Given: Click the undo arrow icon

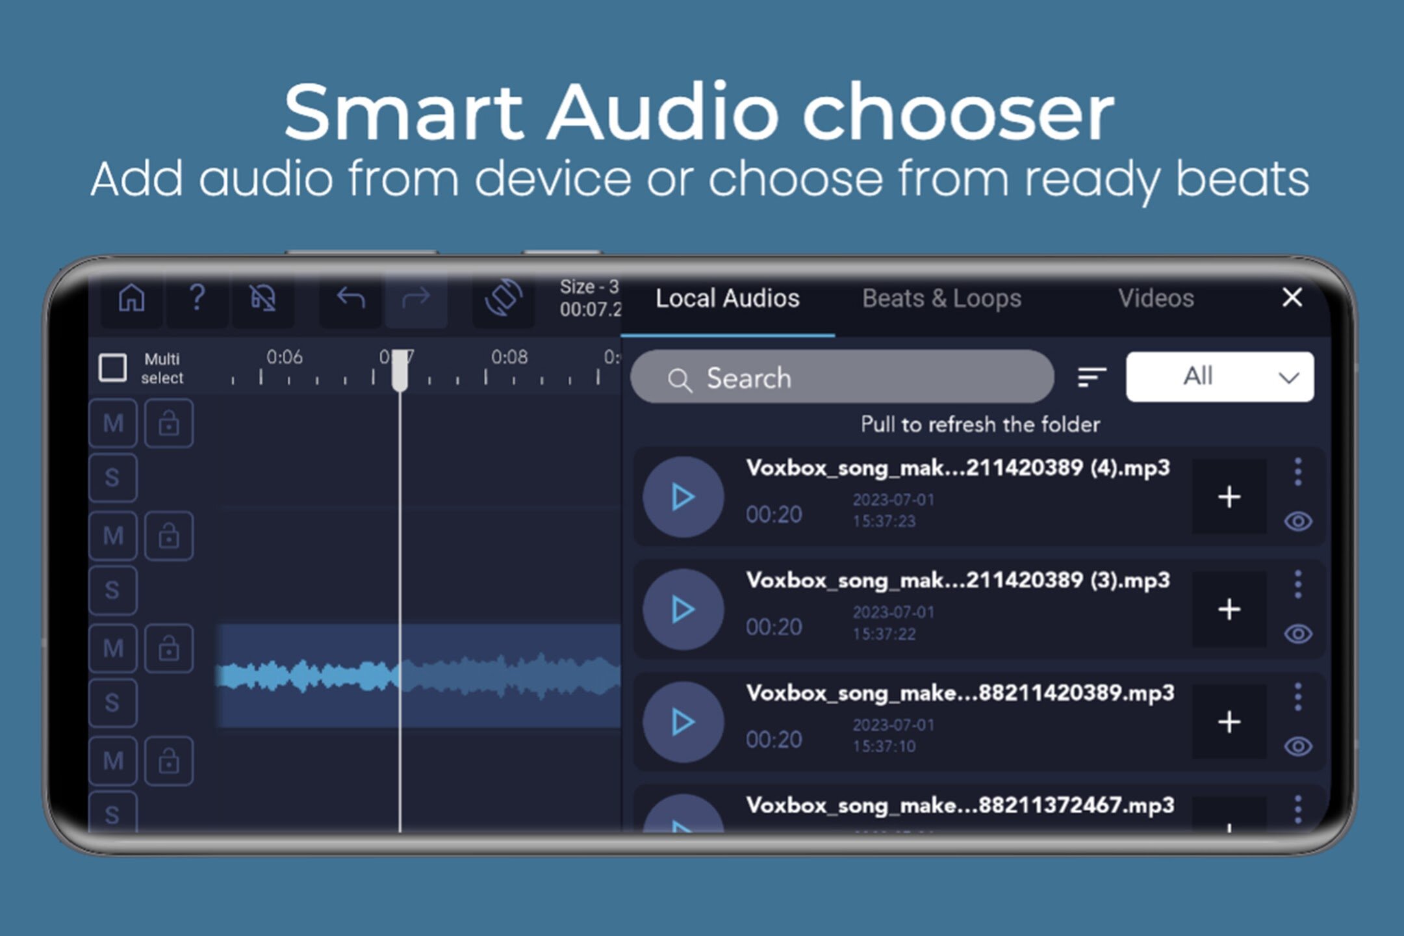Looking at the screenshot, I should pyautogui.click(x=351, y=298).
